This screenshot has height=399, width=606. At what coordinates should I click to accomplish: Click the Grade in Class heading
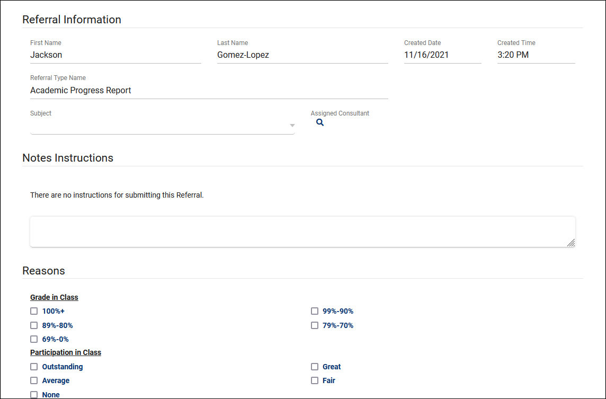(54, 297)
